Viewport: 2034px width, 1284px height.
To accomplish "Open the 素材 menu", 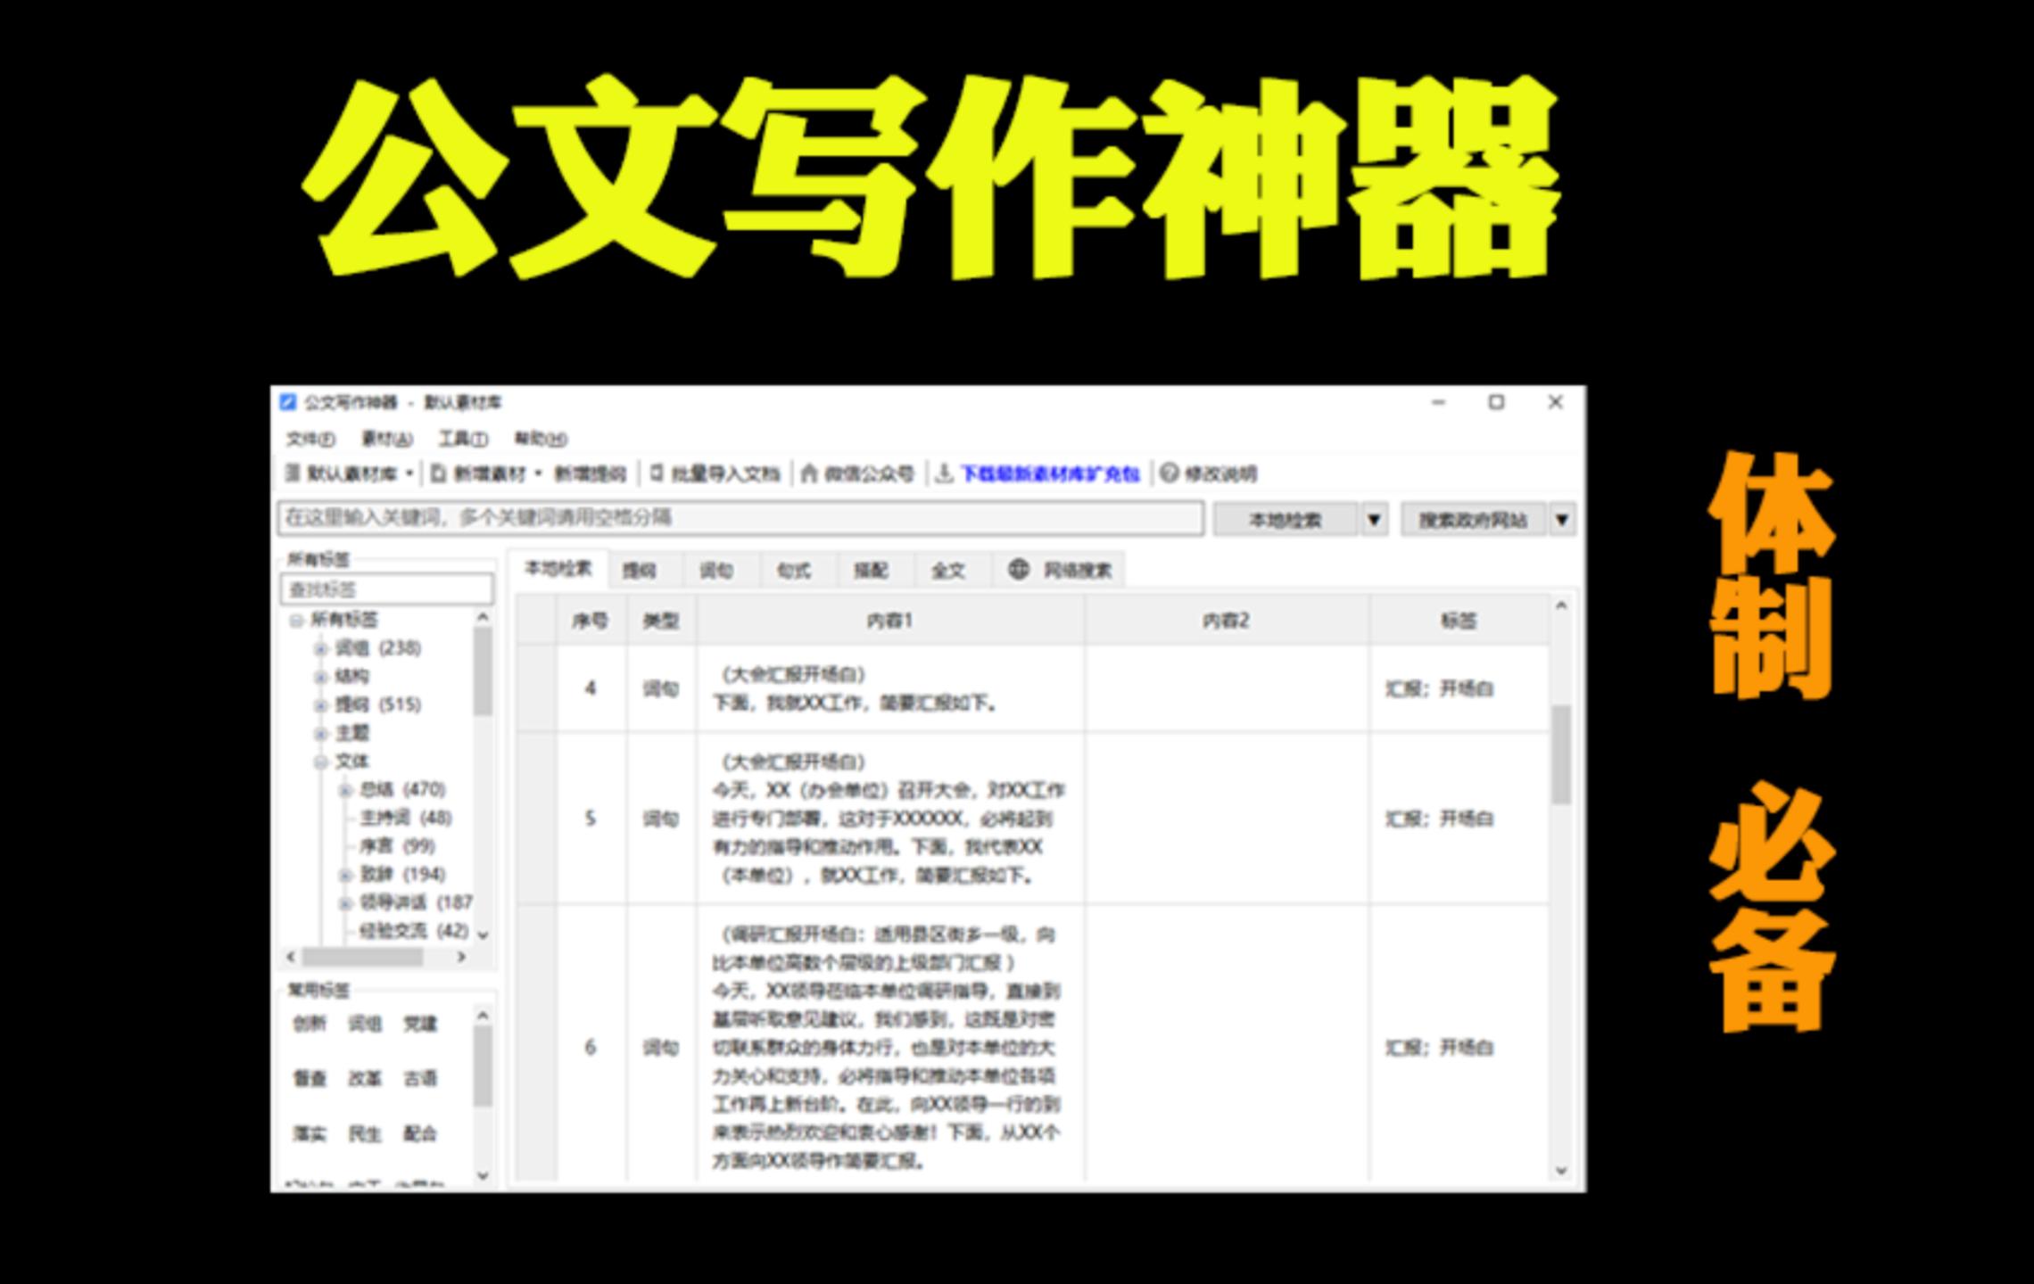I will point(387,439).
